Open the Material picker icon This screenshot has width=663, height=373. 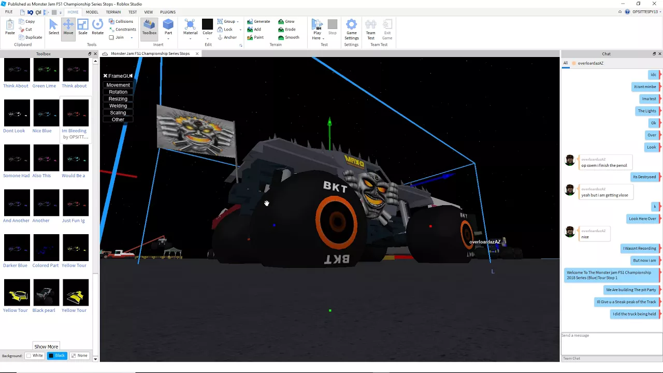pos(190,24)
